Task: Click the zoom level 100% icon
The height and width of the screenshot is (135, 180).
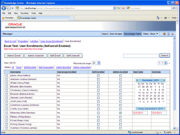Action: point(165,132)
